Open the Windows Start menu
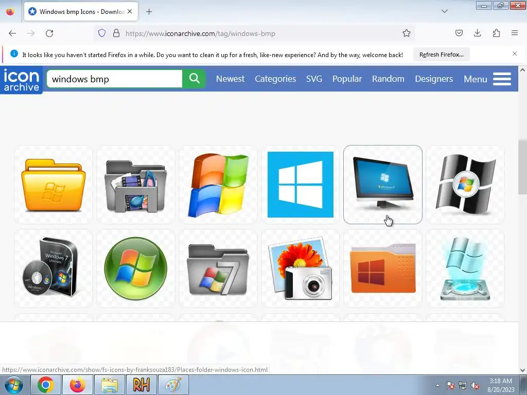The height and width of the screenshot is (395, 527). coord(13,385)
